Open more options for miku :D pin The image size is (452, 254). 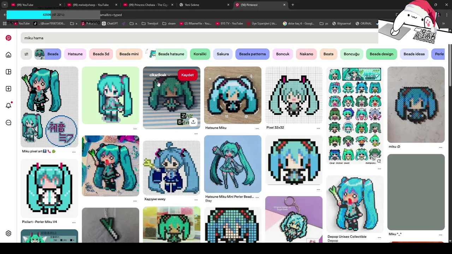(440, 147)
